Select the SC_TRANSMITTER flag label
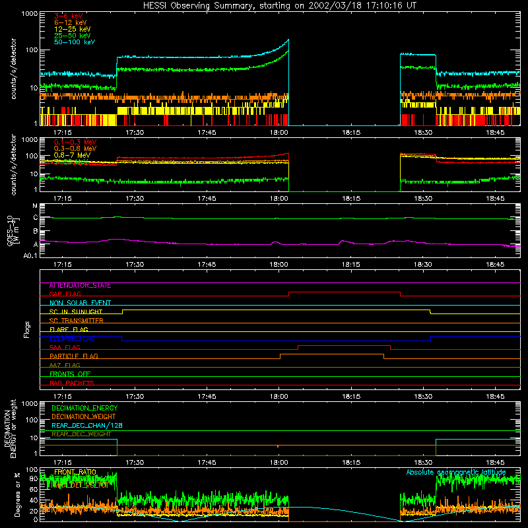The height and width of the screenshot is (528, 528). coord(76,321)
